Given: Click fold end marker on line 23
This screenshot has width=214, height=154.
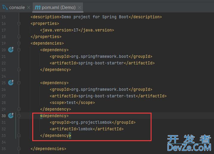Looking at the screenshot, I should pyautogui.click(x=19, y=70).
